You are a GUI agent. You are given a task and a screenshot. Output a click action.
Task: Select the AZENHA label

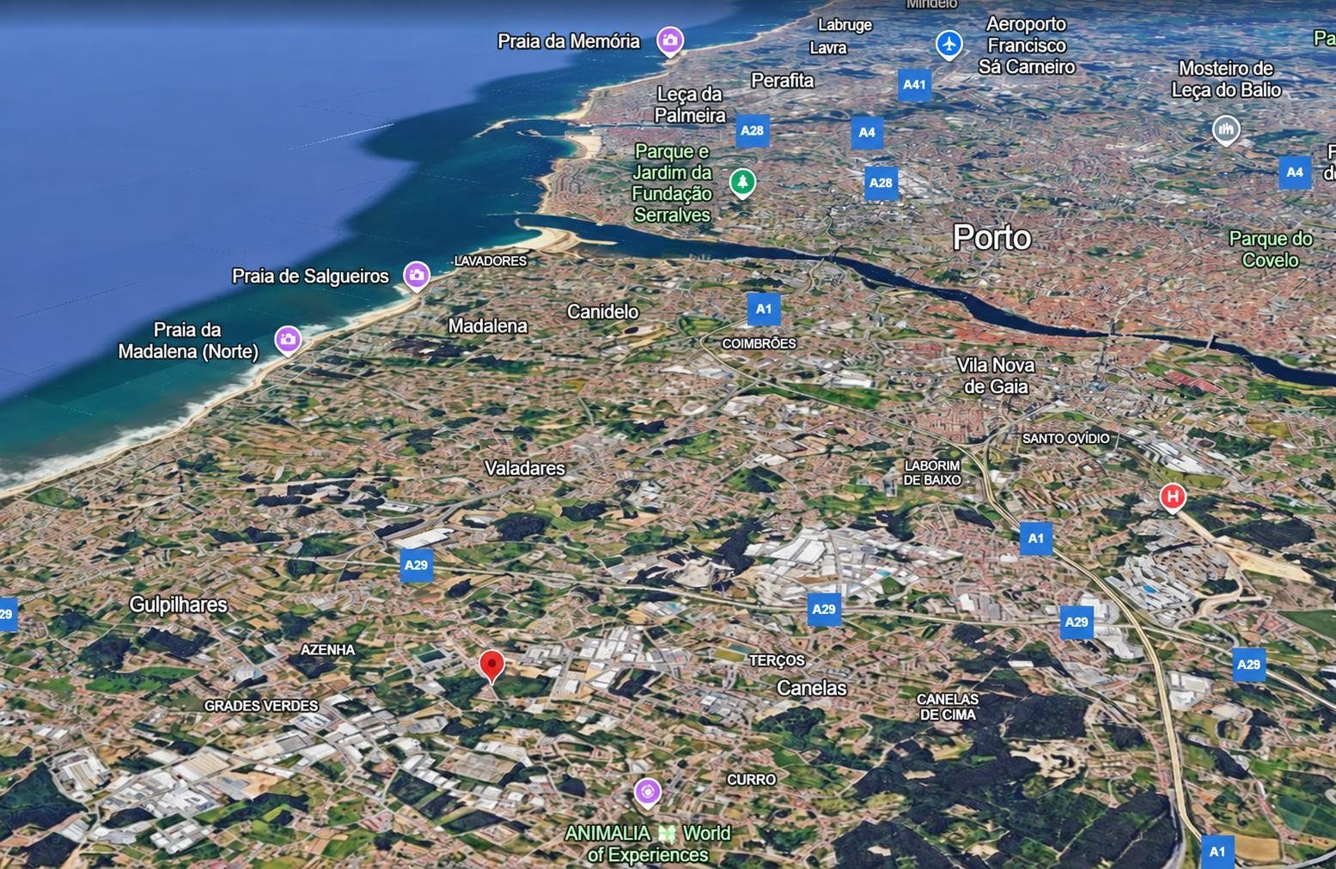[x=327, y=649]
